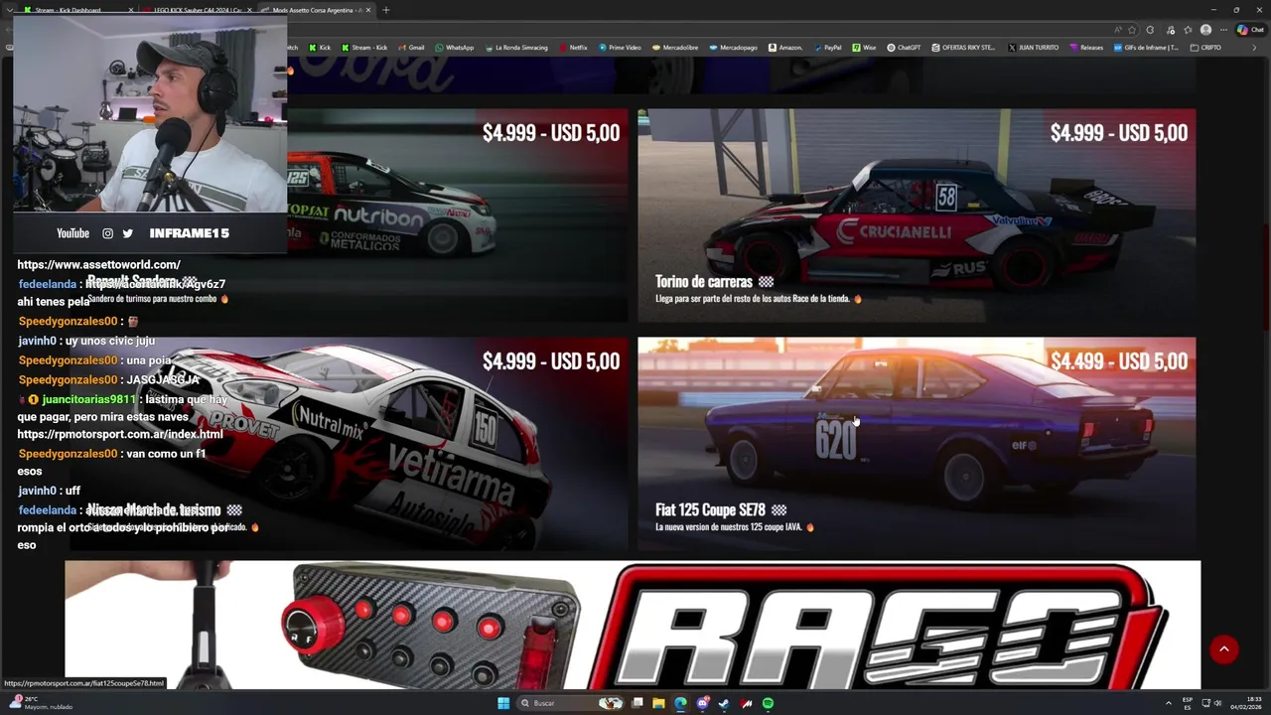Click Instagram icon on stream overlay
This screenshot has height=715, width=1271.
click(x=108, y=233)
